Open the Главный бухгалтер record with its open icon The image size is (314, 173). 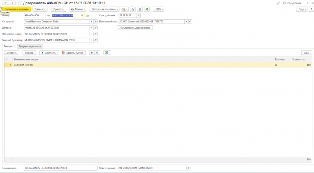click(96, 40)
